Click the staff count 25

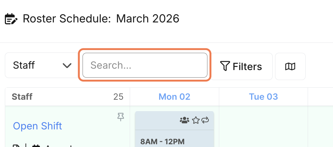(x=118, y=97)
